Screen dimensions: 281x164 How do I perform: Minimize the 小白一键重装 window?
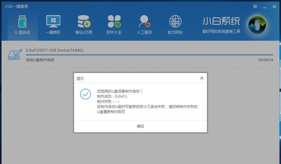pos(265,7)
